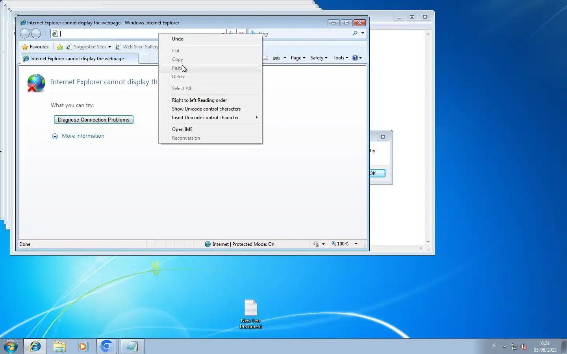Expand the Print options dropdown arrow
The image size is (567, 354).
[x=285, y=58]
